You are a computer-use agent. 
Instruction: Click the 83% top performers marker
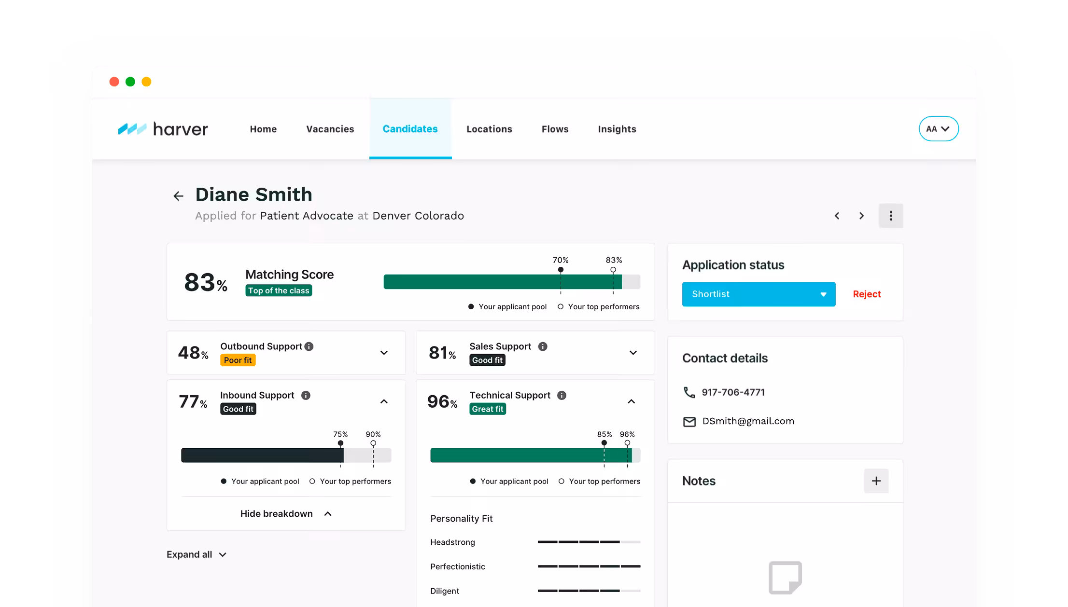(x=613, y=270)
